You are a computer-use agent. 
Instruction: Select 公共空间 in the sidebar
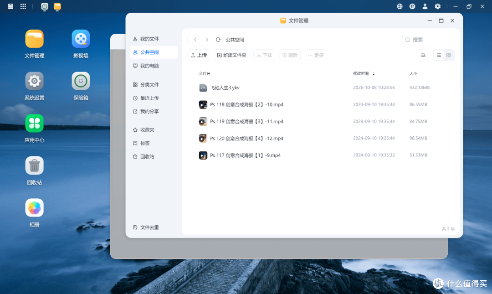coord(154,52)
